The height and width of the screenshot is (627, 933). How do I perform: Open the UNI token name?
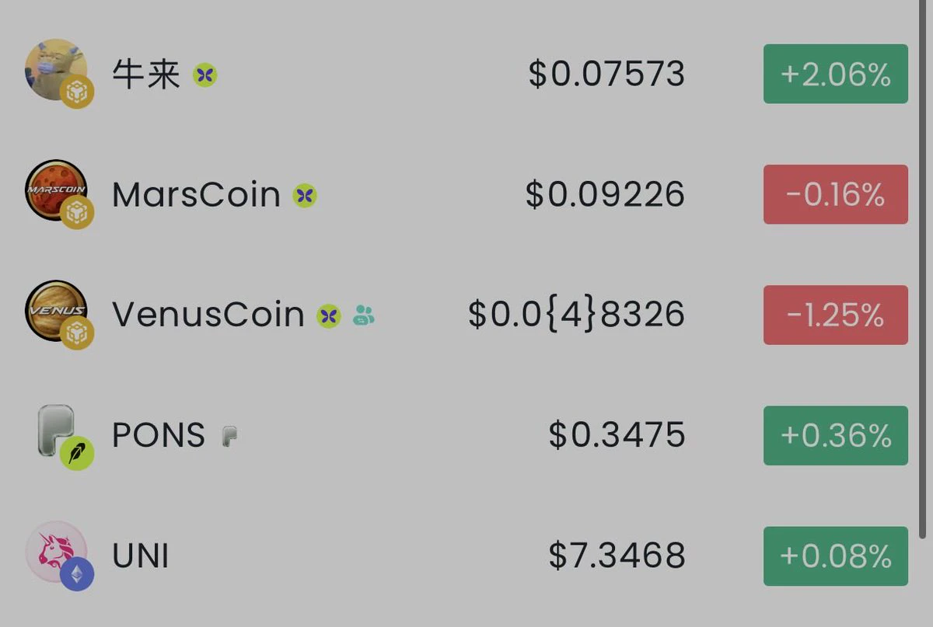[141, 556]
